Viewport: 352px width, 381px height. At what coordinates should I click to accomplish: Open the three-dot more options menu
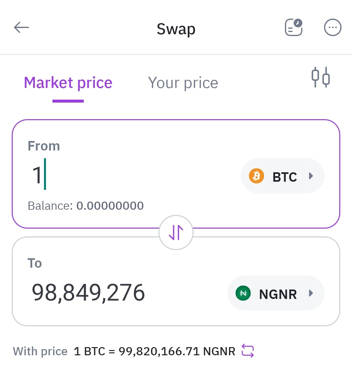click(x=332, y=27)
